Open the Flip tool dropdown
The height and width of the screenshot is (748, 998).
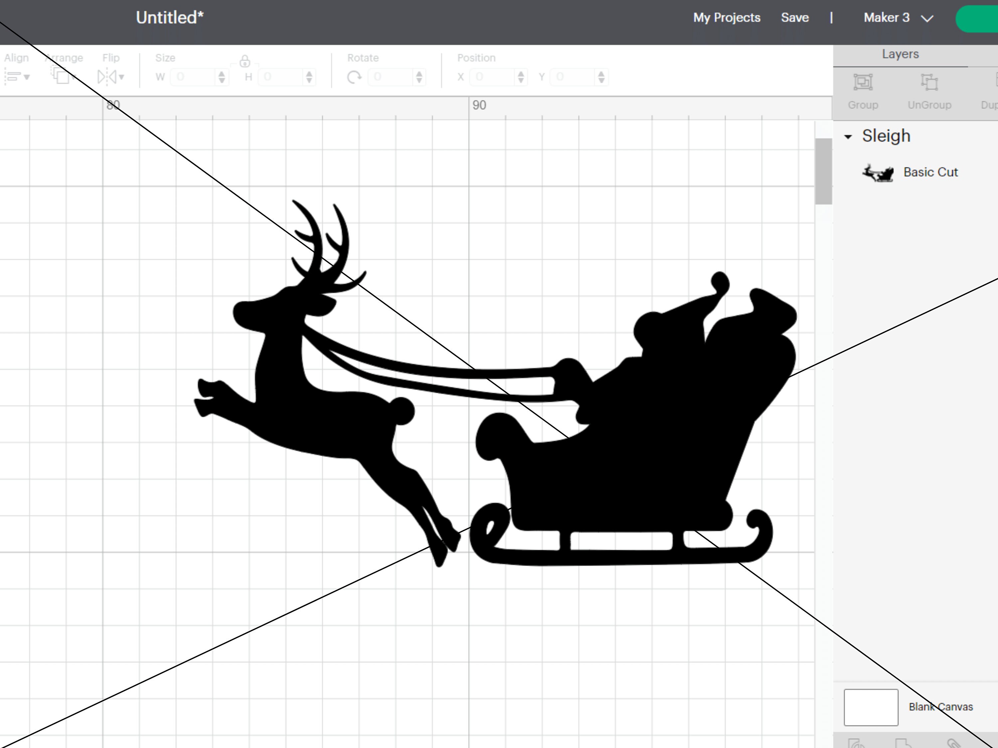point(110,77)
